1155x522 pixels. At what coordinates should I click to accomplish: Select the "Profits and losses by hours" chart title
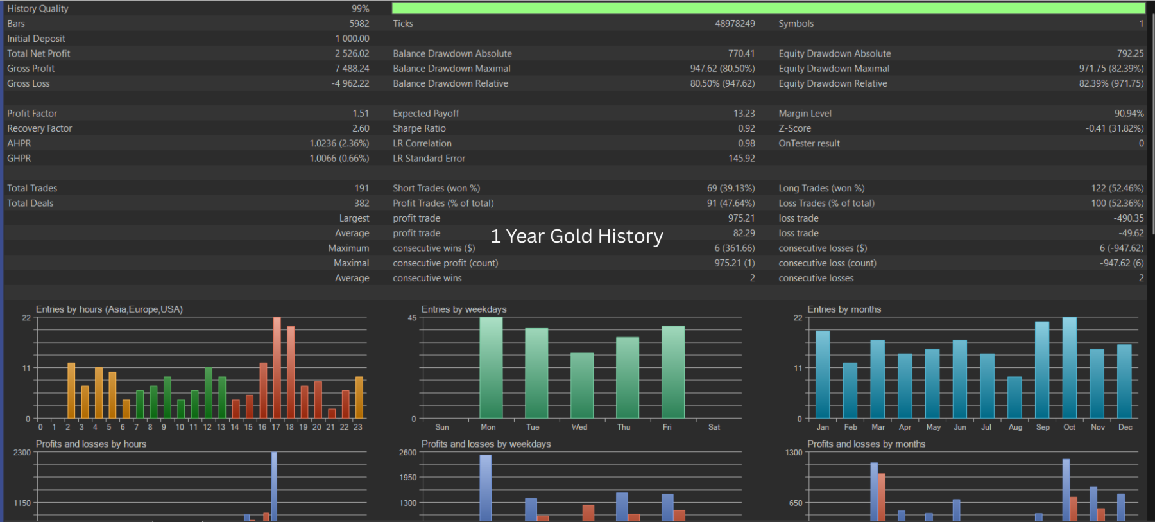[91, 444]
